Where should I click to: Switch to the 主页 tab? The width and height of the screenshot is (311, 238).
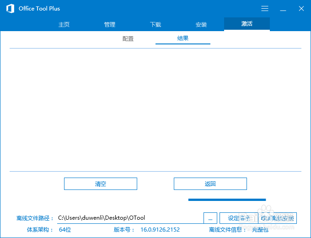pos(64,24)
